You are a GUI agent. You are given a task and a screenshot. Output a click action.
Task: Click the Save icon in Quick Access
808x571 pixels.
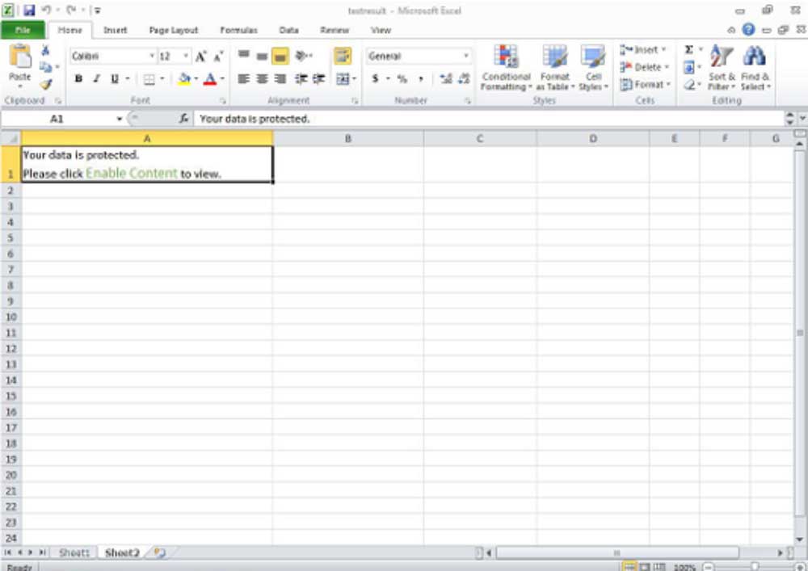point(29,10)
